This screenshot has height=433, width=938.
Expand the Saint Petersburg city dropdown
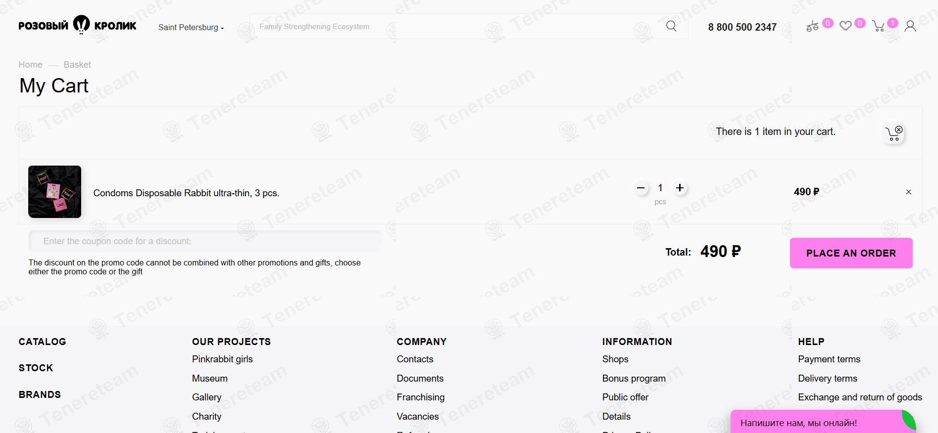[x=191, y=27]
